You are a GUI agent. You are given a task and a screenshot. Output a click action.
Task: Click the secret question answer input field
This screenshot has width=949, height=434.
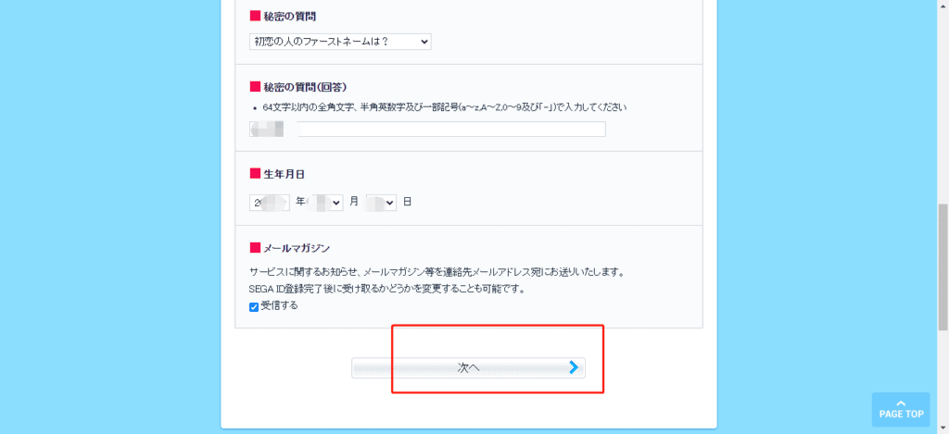click(427, 130)
